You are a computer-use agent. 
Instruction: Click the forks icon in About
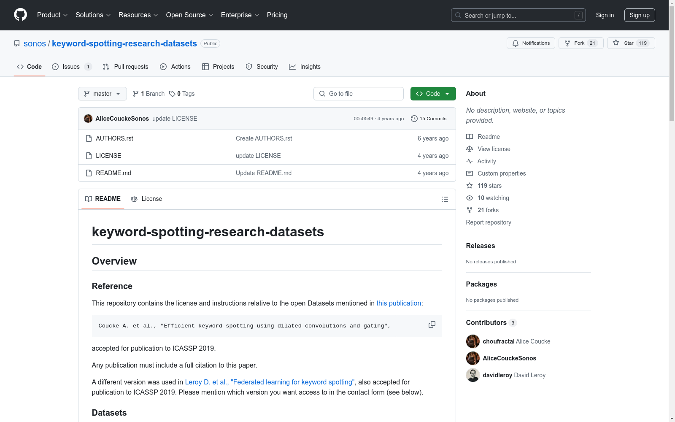[470, 210]
